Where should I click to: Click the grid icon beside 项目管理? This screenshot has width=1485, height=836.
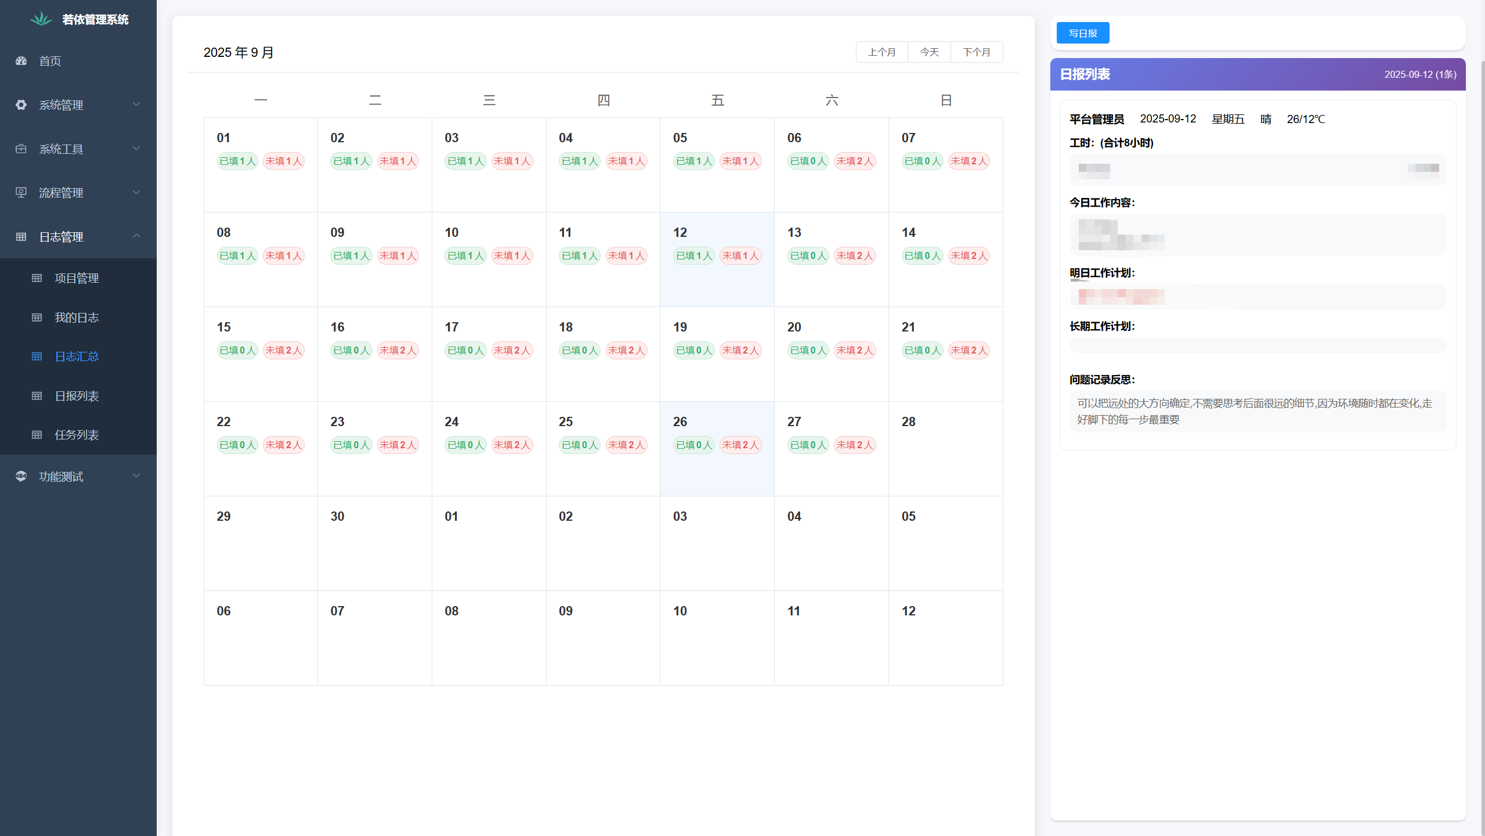(x=37, y=278)
